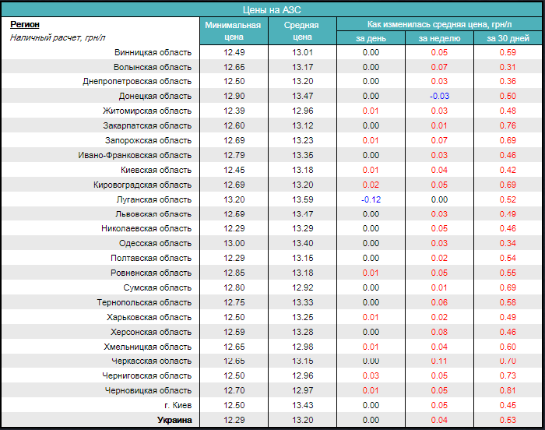Select the 'Минимальная цена' column header
This screenshot has width=545, height=430.
tap(233, 31)
